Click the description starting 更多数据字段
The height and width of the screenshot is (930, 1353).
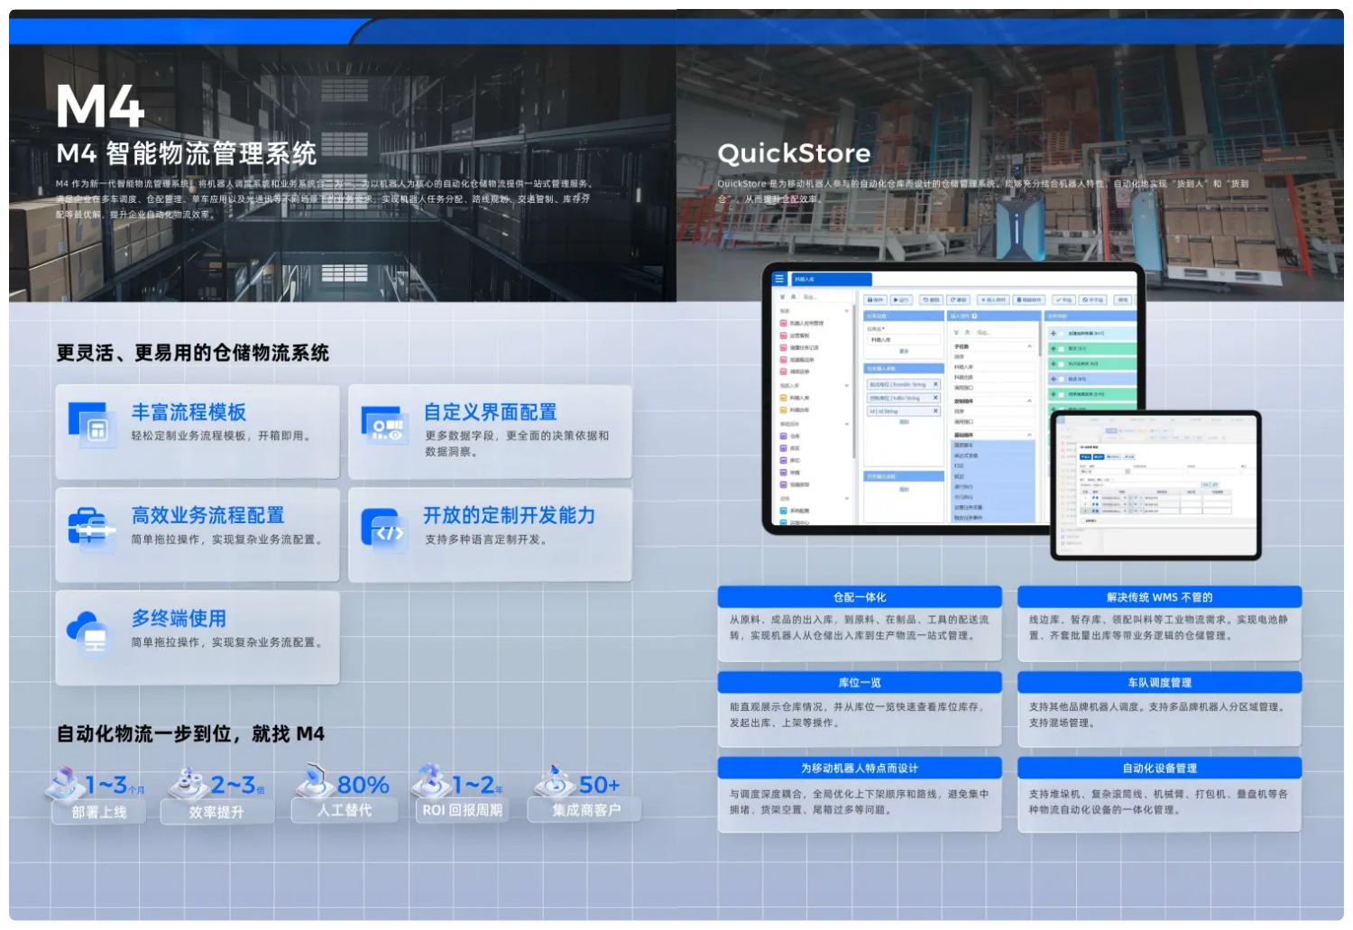[517, 443]
